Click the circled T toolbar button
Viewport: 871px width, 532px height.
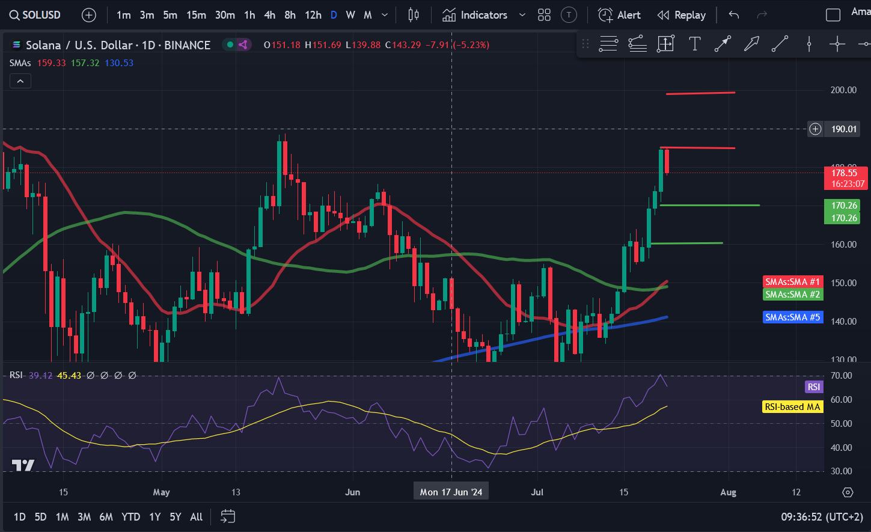pos(569,15)
